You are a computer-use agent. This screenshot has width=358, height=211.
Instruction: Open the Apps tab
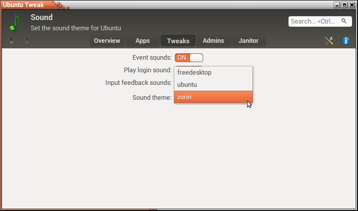tap(143, 41)
